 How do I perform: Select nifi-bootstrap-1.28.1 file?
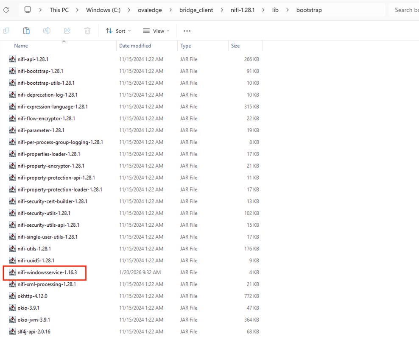pos(40,71)
